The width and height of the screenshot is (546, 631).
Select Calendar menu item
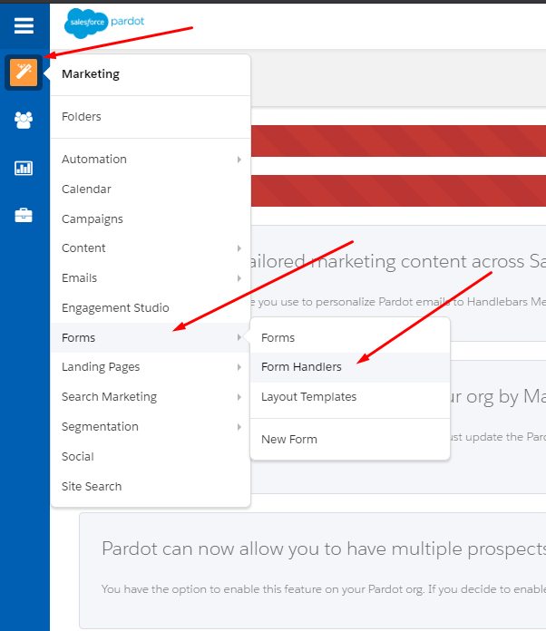tap(151, 189)
